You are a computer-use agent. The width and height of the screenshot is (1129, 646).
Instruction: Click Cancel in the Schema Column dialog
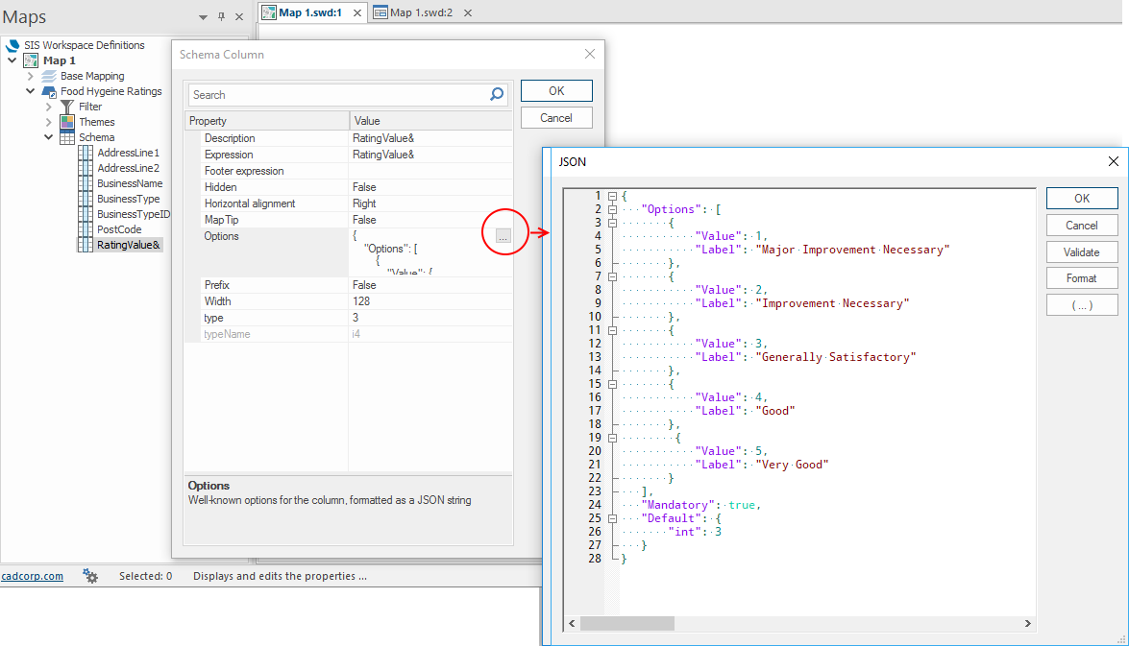pos(556,118)
